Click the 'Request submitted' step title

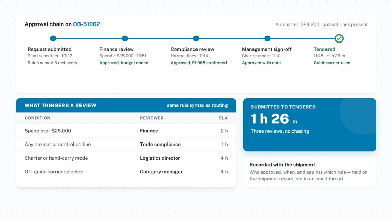coord(49,49)
